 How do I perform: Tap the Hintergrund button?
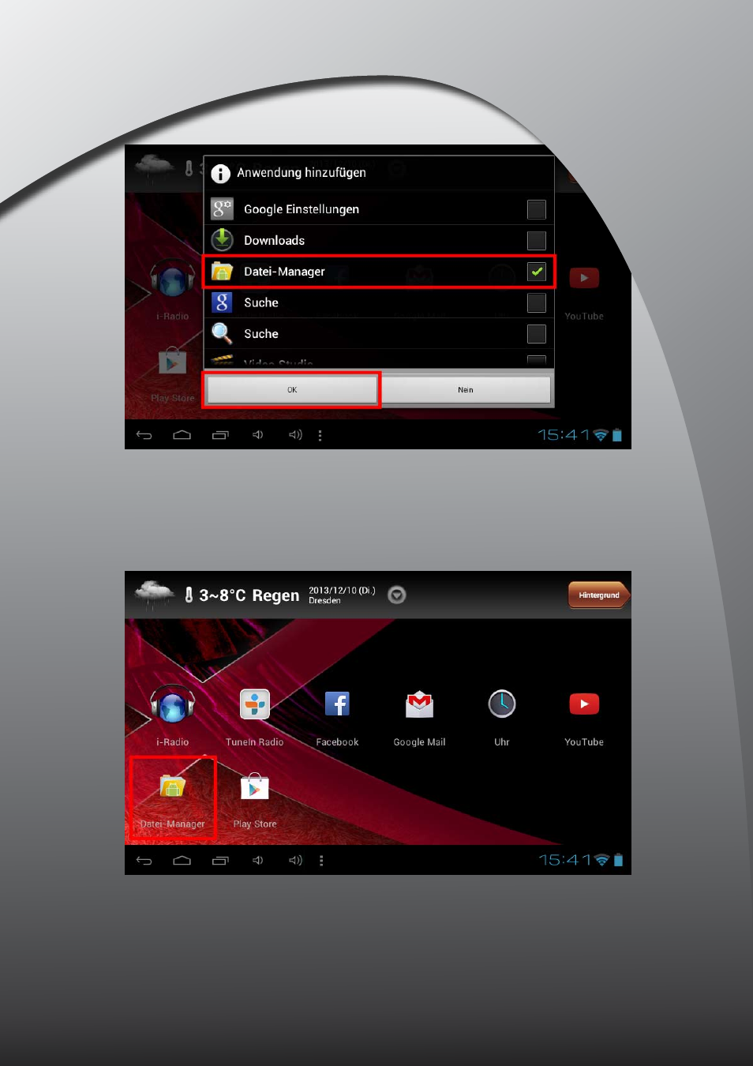coord(599,595)
